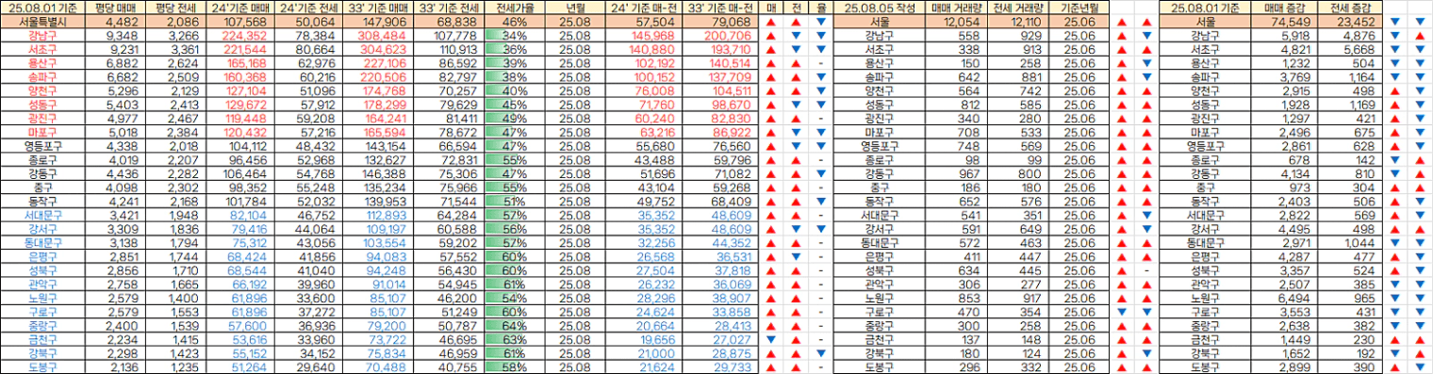Click the 25.08.05 작성 header cell

pyautogui.click(x=880, y=7)
